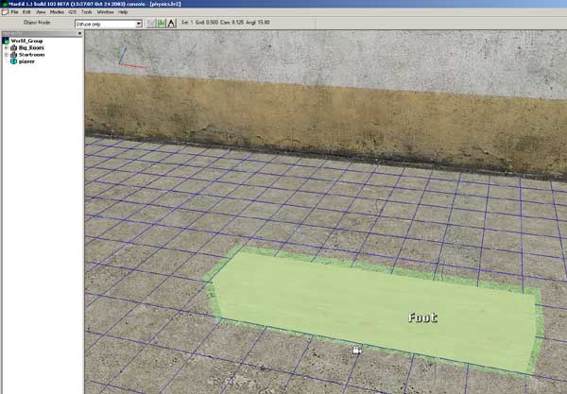Viewport: 567px width, 394px height.
Task: Select the Startroom tree node
Action: pos(32,55)
